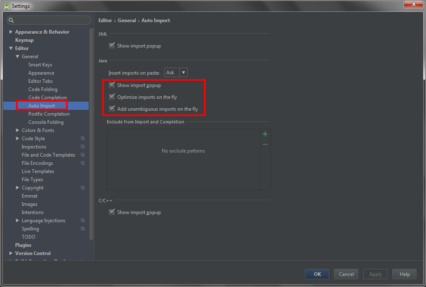
Task: Toggle C/C++ Show import popup checkbox
Action: (112, 212)
